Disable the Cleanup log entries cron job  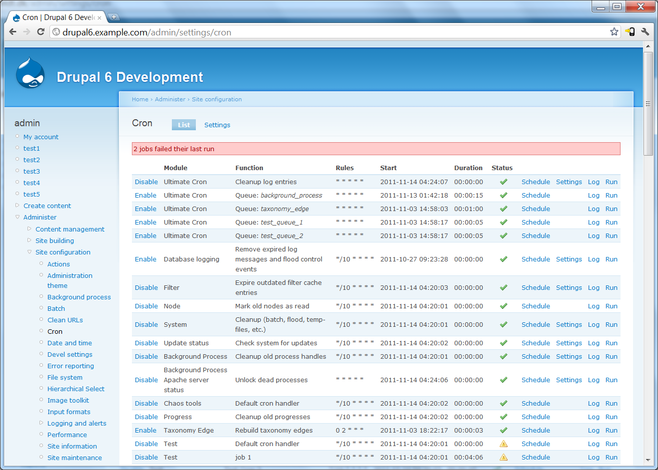click(146, 182)
